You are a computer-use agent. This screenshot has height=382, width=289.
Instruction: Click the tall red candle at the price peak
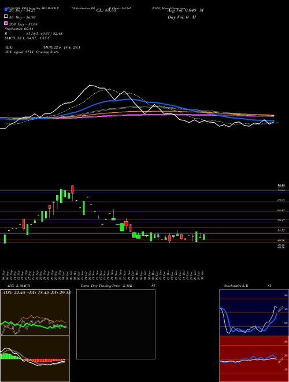72,189
